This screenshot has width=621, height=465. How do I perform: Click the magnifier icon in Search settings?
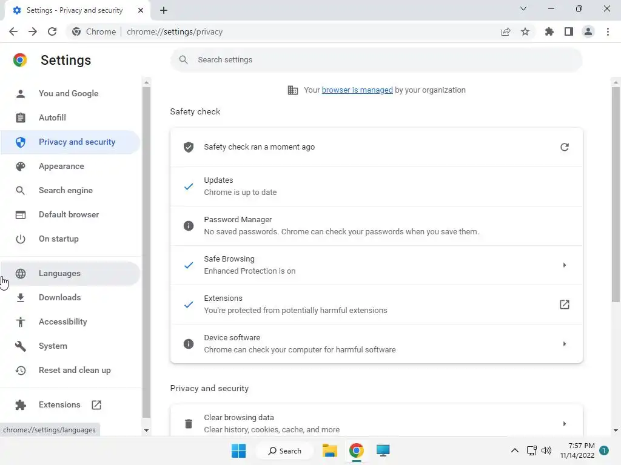click(183, 60)
